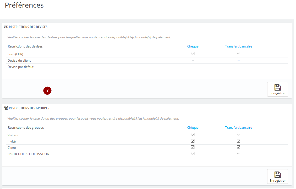
Task: Click the currency restrictions help sentence
Action: (89, 37)
